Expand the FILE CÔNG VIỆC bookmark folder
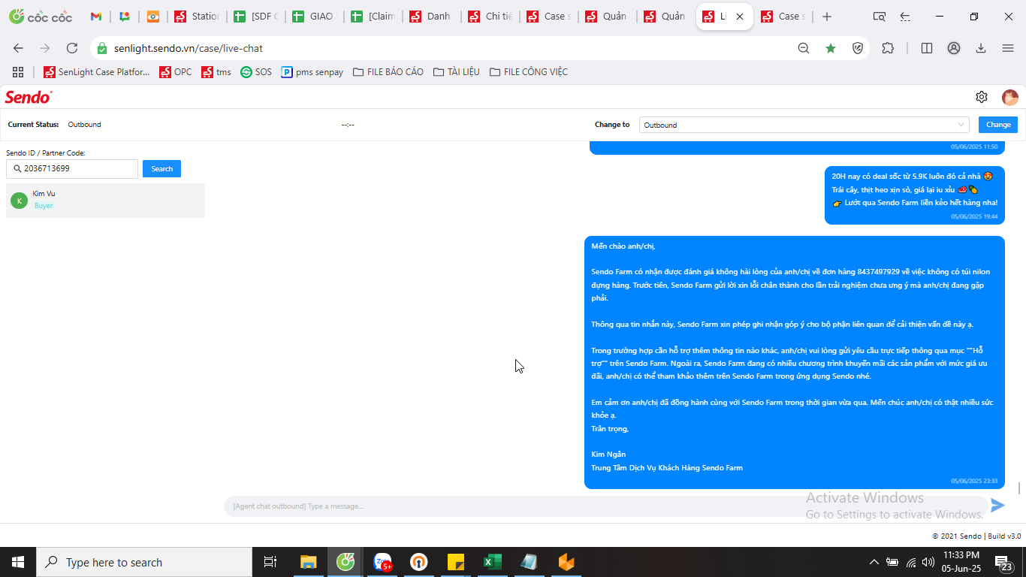 529,72
